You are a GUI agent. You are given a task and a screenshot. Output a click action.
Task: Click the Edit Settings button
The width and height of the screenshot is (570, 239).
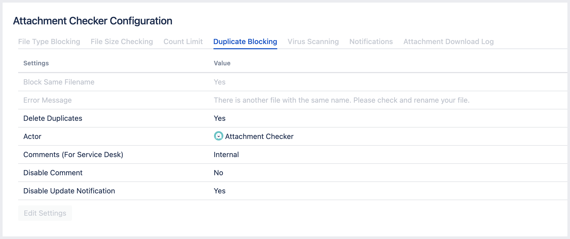coord(45,213)
